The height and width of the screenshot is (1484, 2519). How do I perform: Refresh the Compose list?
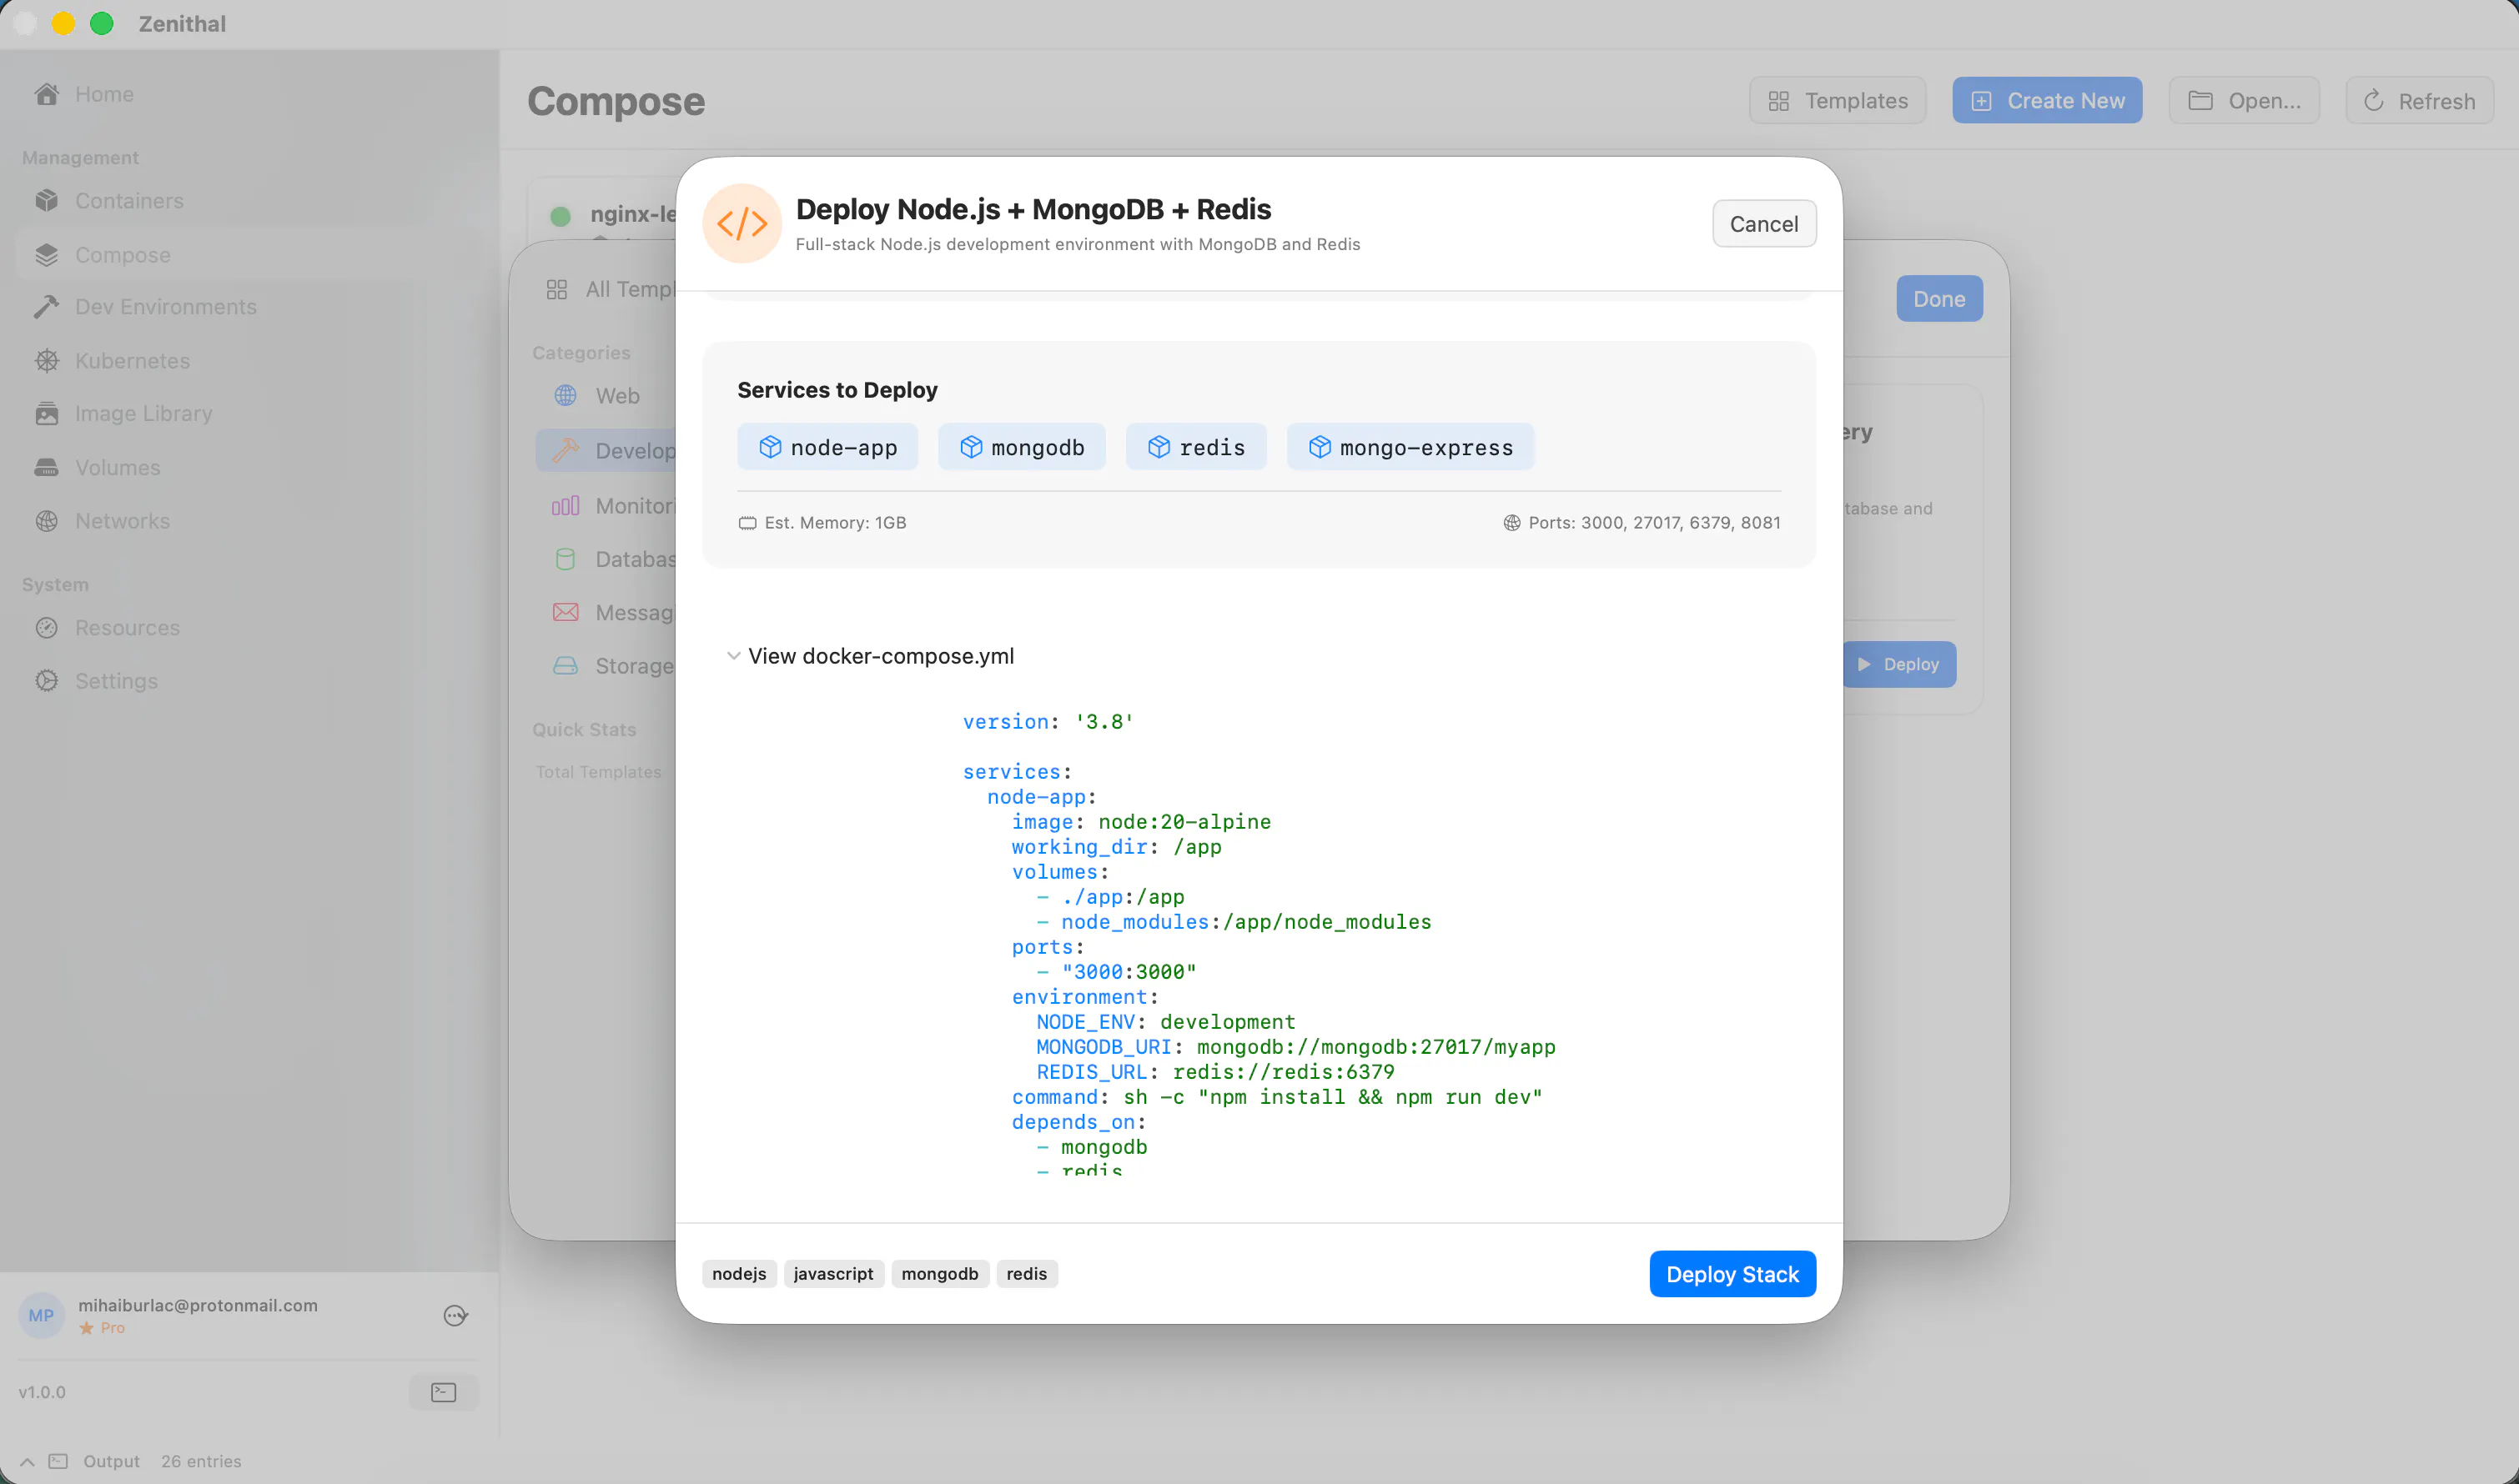tap(2419, 101)
